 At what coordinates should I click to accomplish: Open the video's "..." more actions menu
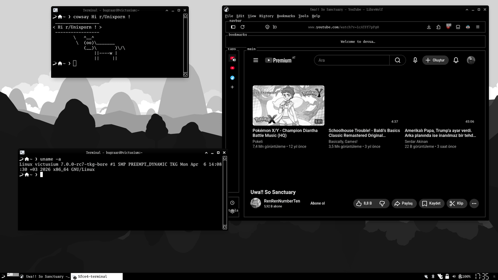474,203
